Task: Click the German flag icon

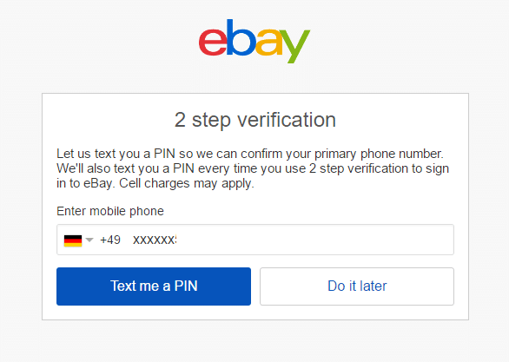Action: pos(73,240)
